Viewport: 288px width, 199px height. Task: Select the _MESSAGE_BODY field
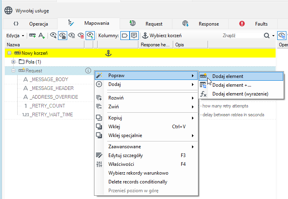[x=46, y=80]
